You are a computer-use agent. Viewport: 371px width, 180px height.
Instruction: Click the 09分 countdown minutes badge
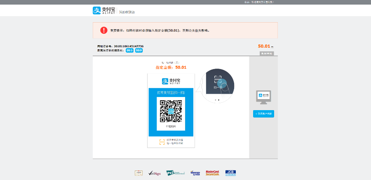[130, 51]
